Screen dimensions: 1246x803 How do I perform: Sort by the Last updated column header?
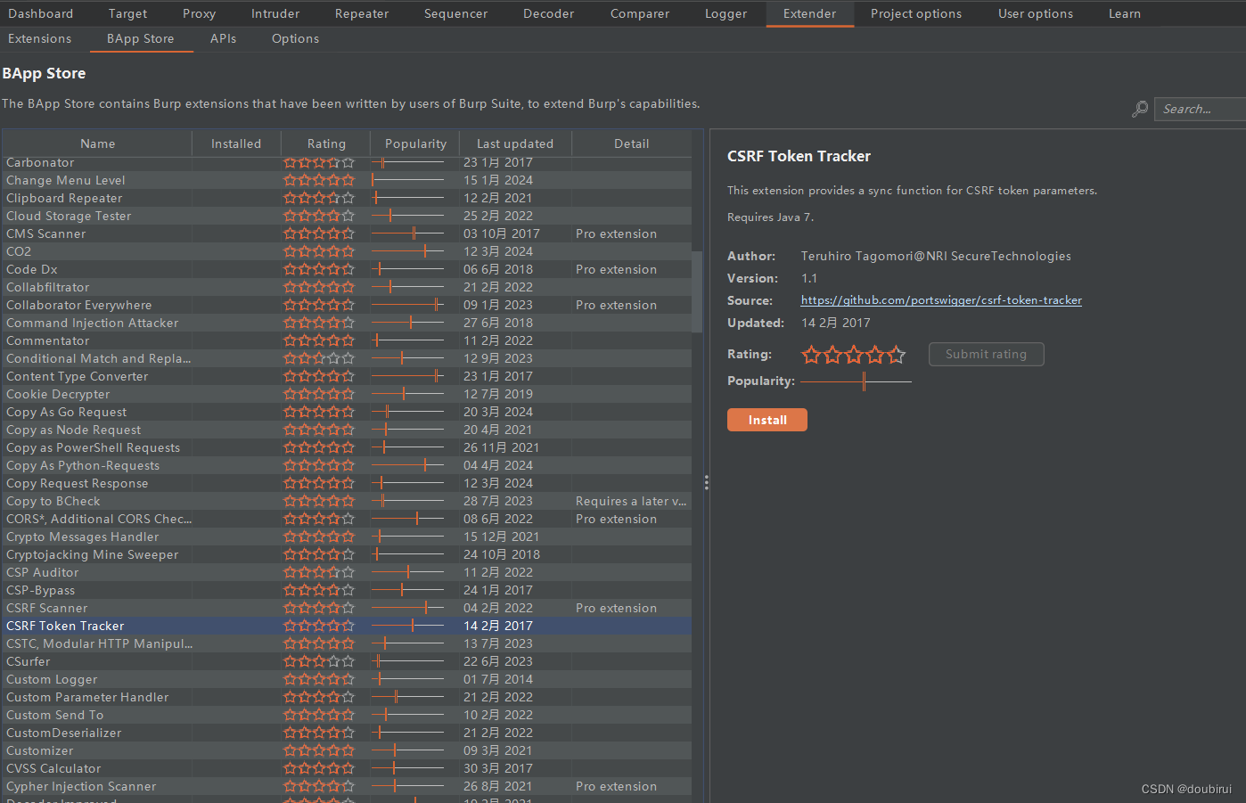click(515, 143)
